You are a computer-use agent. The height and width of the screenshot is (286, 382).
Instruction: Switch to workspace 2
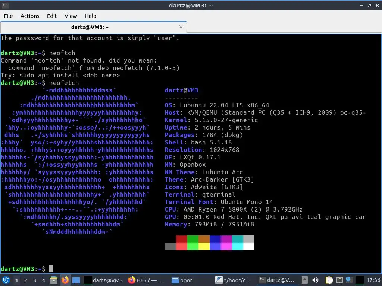(26, 280)
